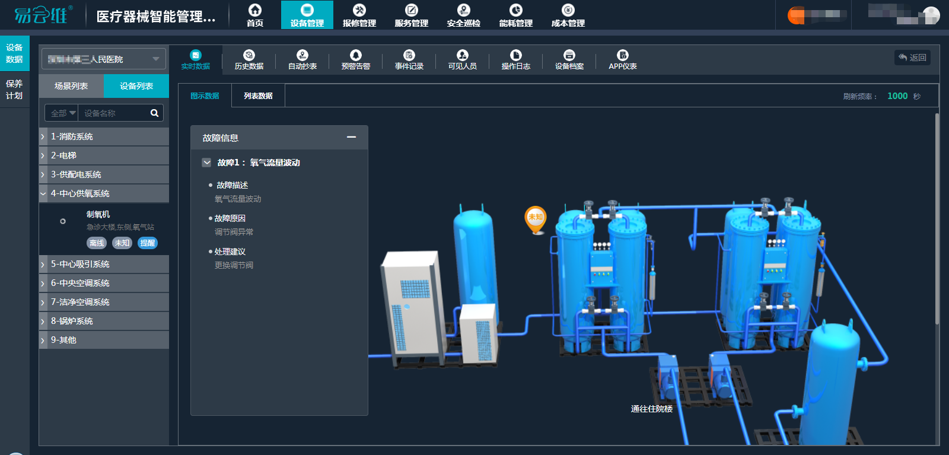Click the 设备档案 device archive icon
The height and width of the screenshot is (455, 949).
click(x=569, y=59)
